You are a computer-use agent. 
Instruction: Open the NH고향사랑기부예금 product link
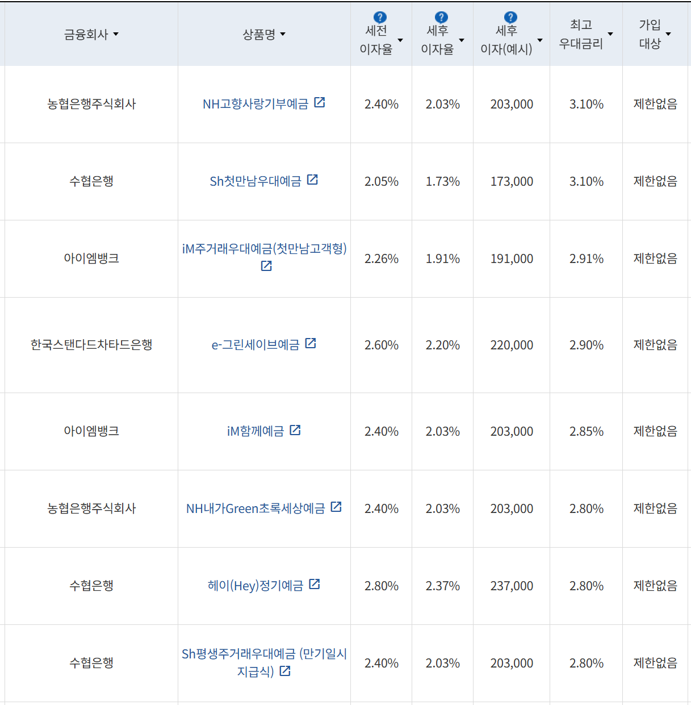(x=256, y=103)
